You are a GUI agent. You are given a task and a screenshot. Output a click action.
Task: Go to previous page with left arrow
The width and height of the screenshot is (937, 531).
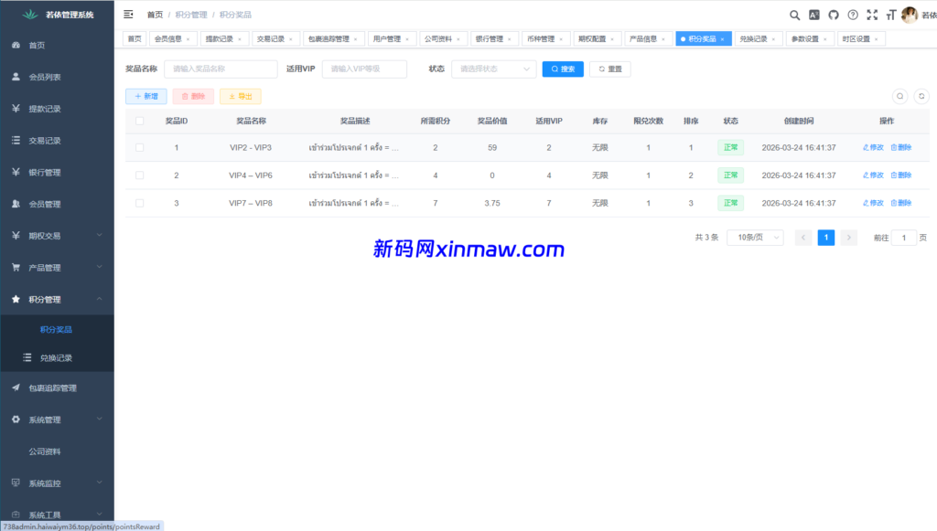coord(803,238)
